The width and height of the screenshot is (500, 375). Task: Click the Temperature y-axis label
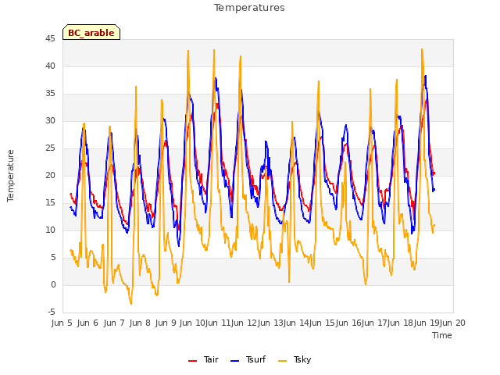point(10,176)
